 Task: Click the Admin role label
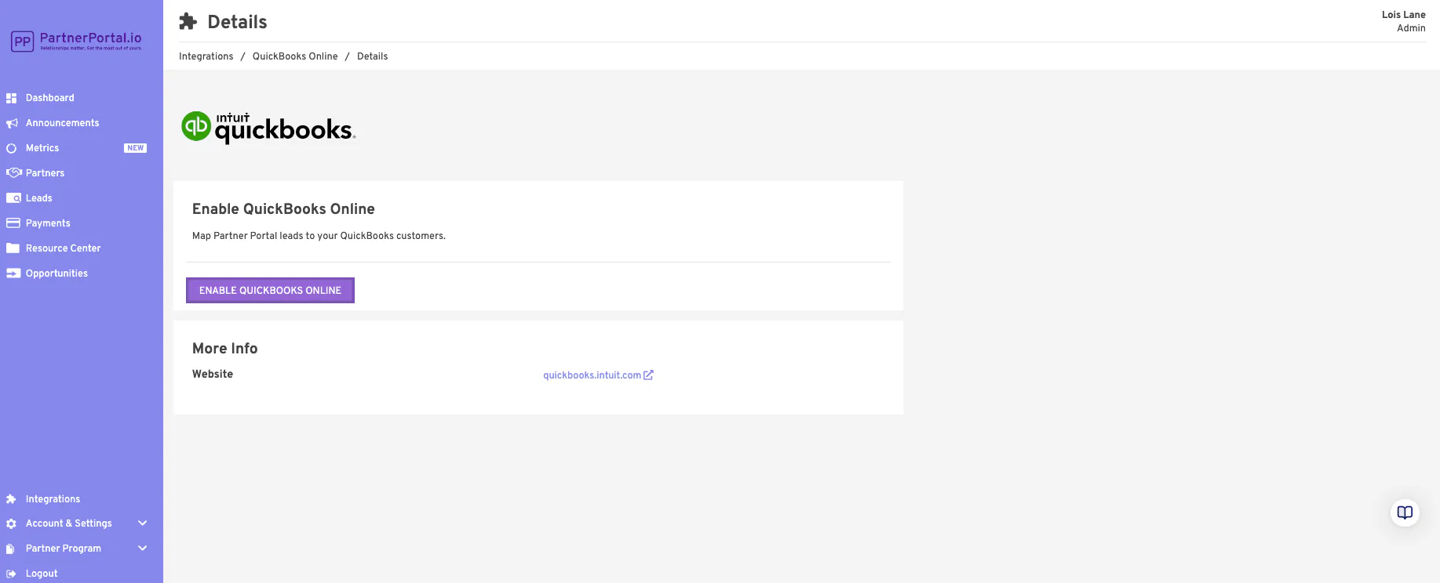(x=1411, y=28)
